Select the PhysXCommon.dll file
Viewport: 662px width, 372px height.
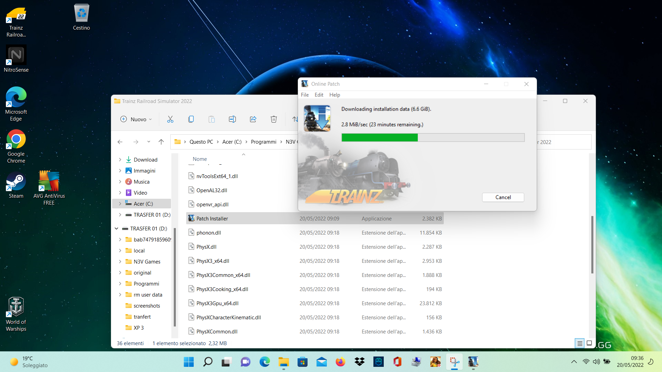coord(217,332)
